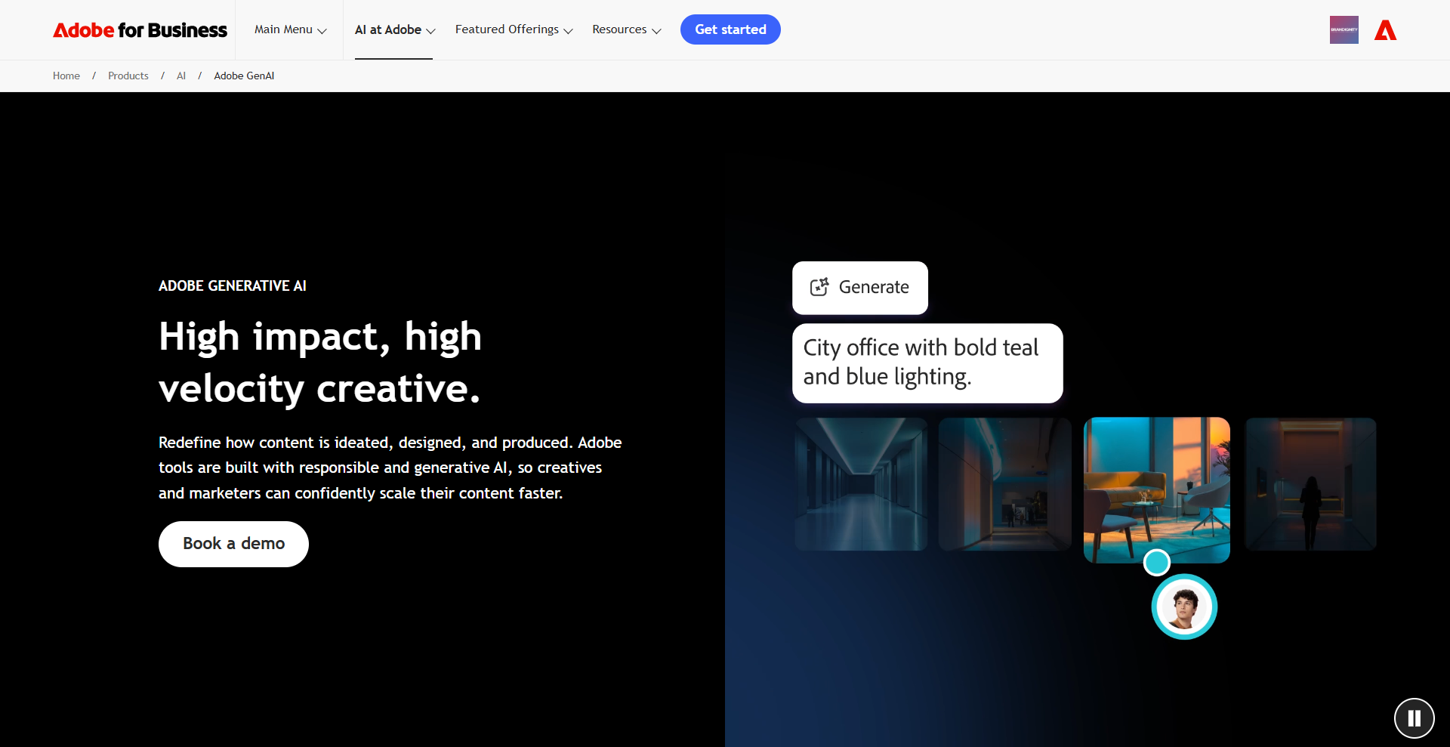Open the Products breadcrumb link
Viewport: 1450px width, 747px height.
128,76
